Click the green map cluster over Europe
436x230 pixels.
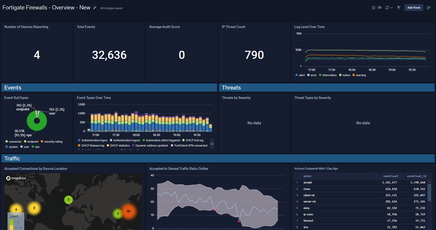pos(68,199)
